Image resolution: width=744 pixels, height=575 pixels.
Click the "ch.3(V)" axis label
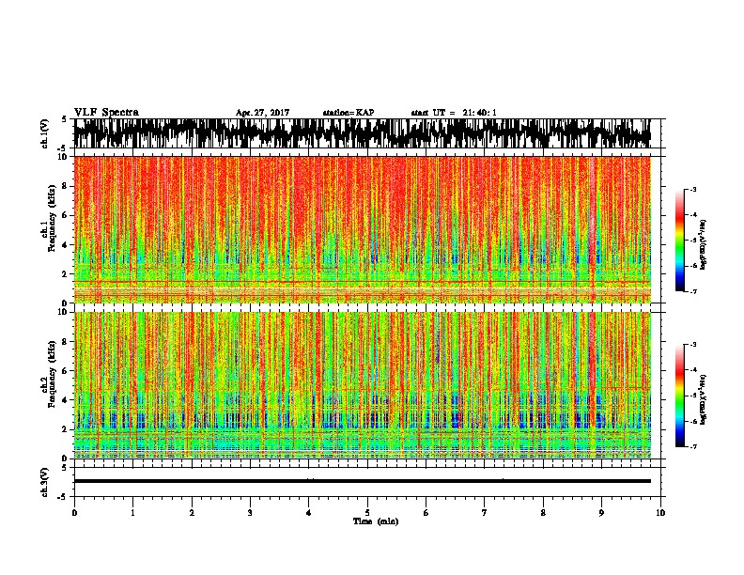[x=44, y=483]
